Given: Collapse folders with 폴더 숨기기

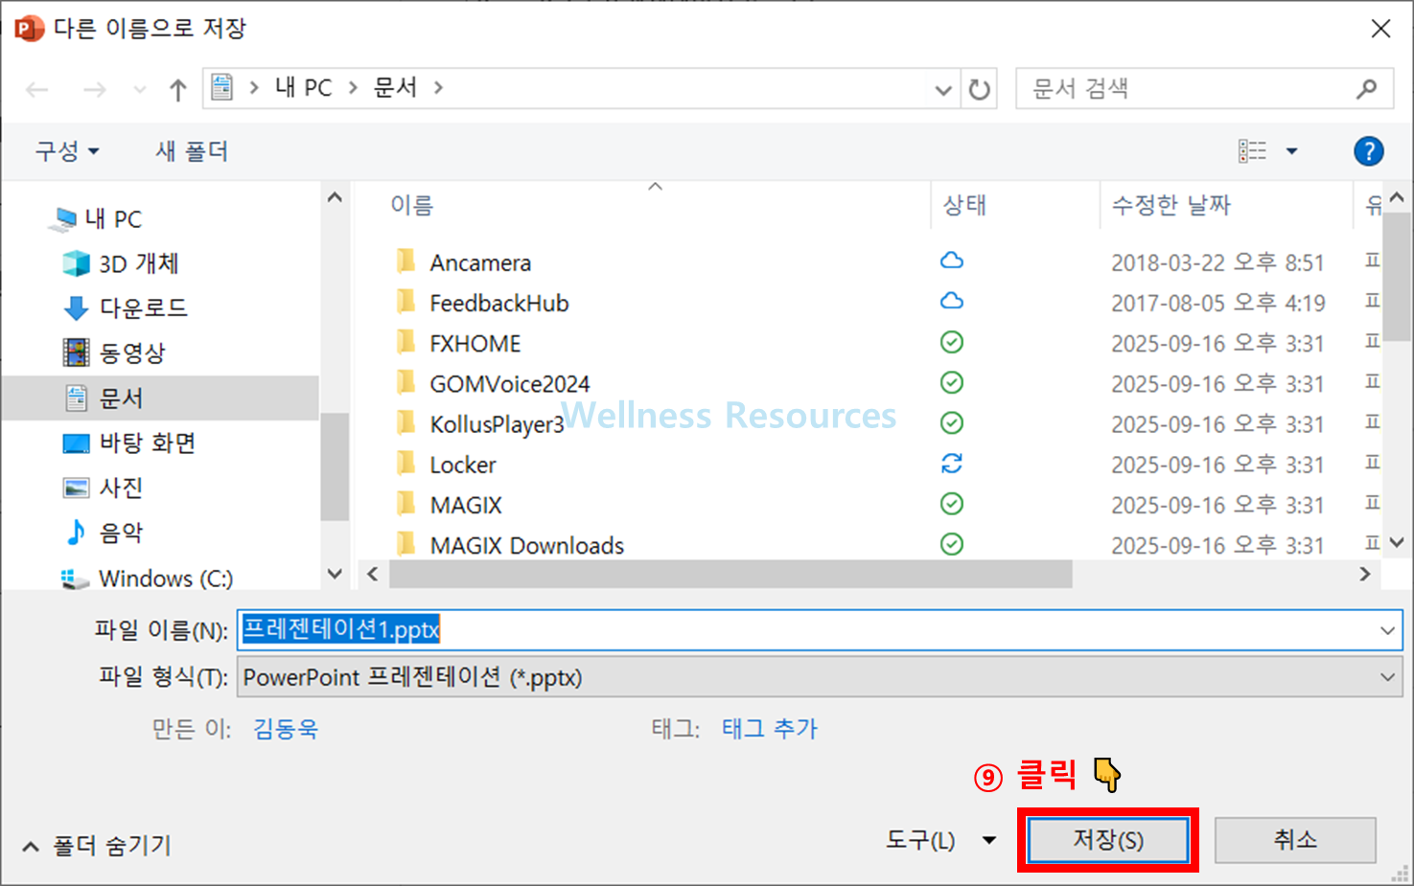Looking at the screenshot, I should click(x=97, y=846).
